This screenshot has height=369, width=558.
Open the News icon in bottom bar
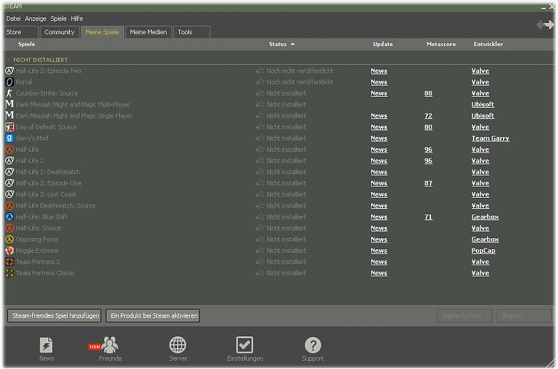47,346
